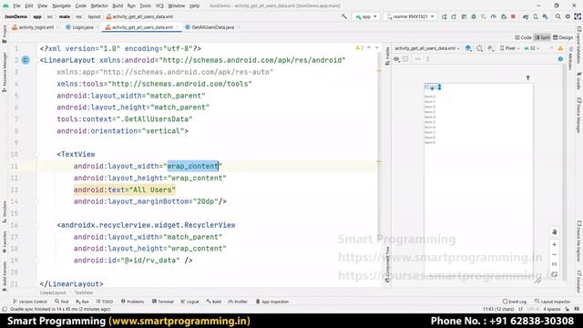
Task: Switch editor to Design view
Action: click(x=563, y=37)
